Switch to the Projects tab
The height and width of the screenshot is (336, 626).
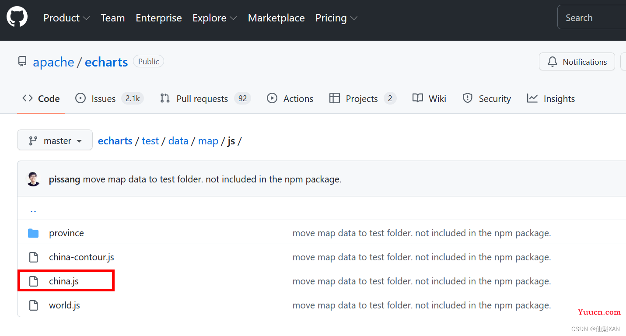click(x=363, y=99)
